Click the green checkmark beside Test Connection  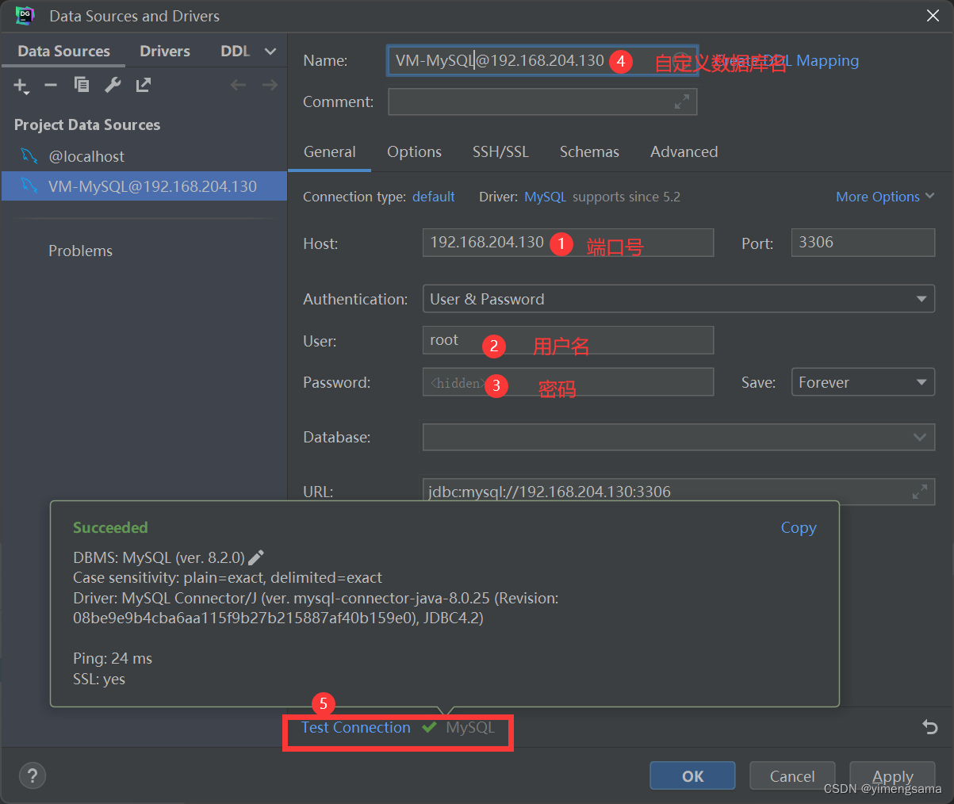pyautogui.click(x=429, y=727)
